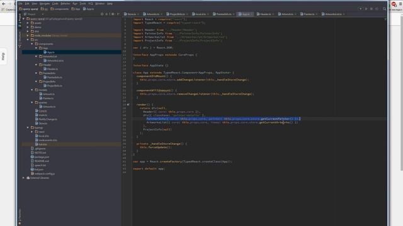Click the components folder in the breadcrumb bar

(60, 9)
